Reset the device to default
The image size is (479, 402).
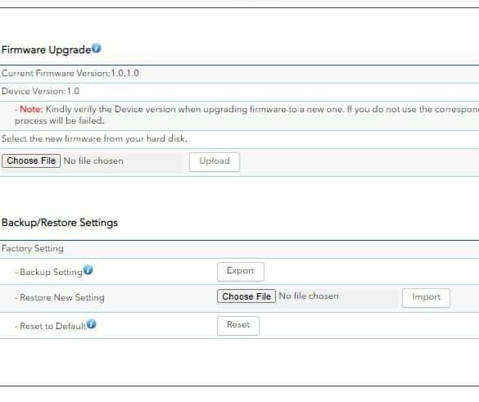tap(238, 325)
